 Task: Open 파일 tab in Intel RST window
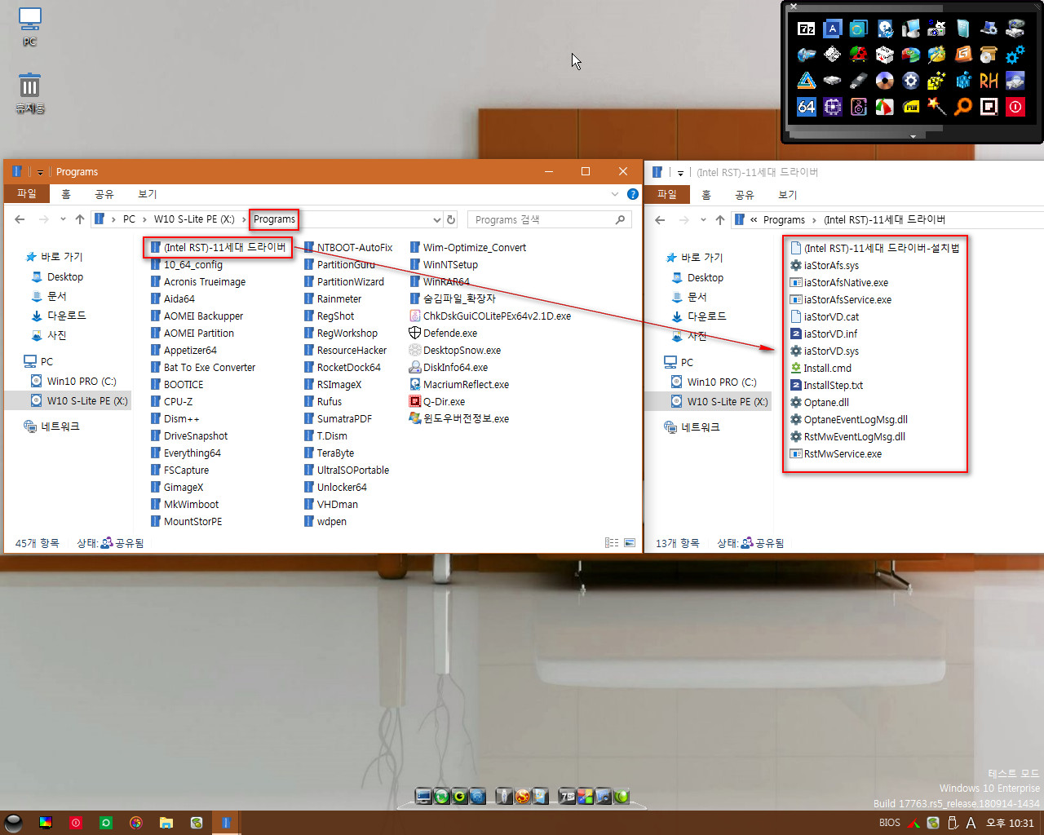667,195
